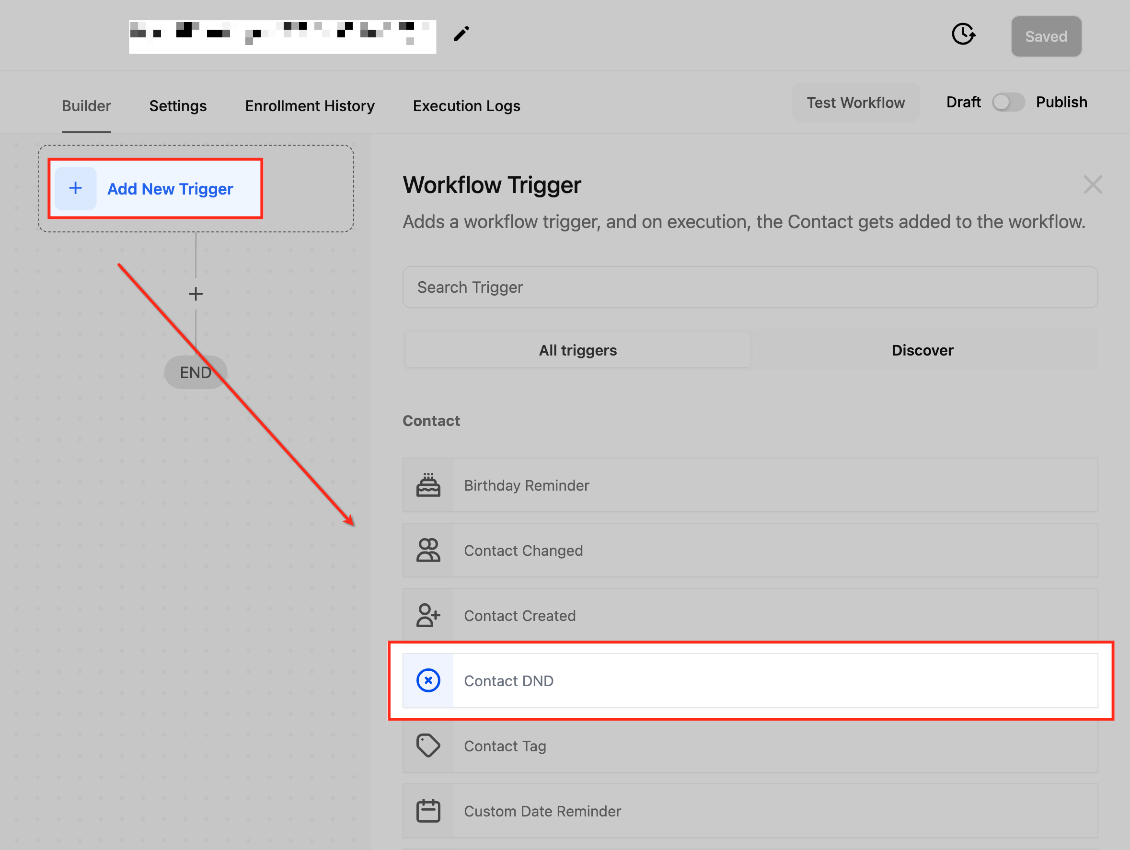This screenshot has height=850, width=1130.
Task: Open the Execution Logs tab
Action: (x=466, y=106)
